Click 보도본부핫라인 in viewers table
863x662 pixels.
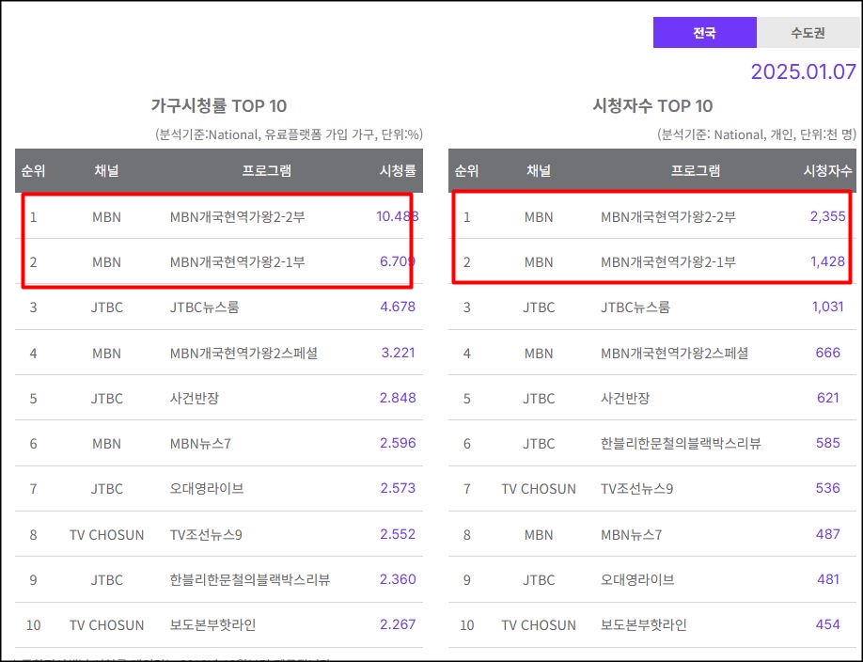coord(643,625)
